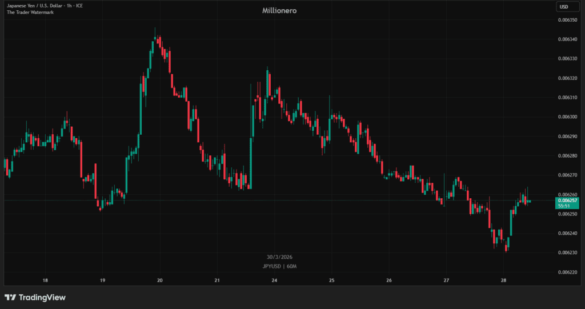Click date 24 on the time axis
The image size is (585, 309).
(275, 280)
